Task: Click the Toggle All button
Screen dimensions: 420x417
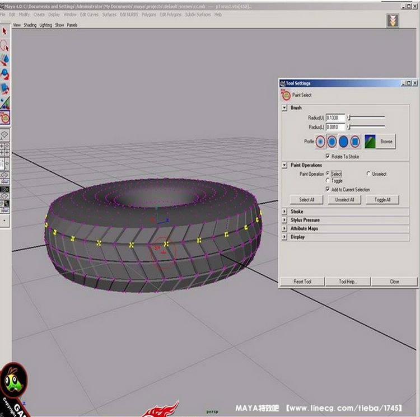Action: [x=382, y=200]
